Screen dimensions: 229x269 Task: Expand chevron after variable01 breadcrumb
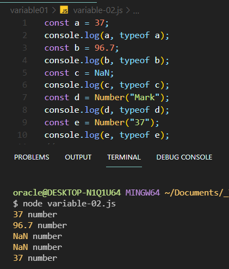coord(54,10)
